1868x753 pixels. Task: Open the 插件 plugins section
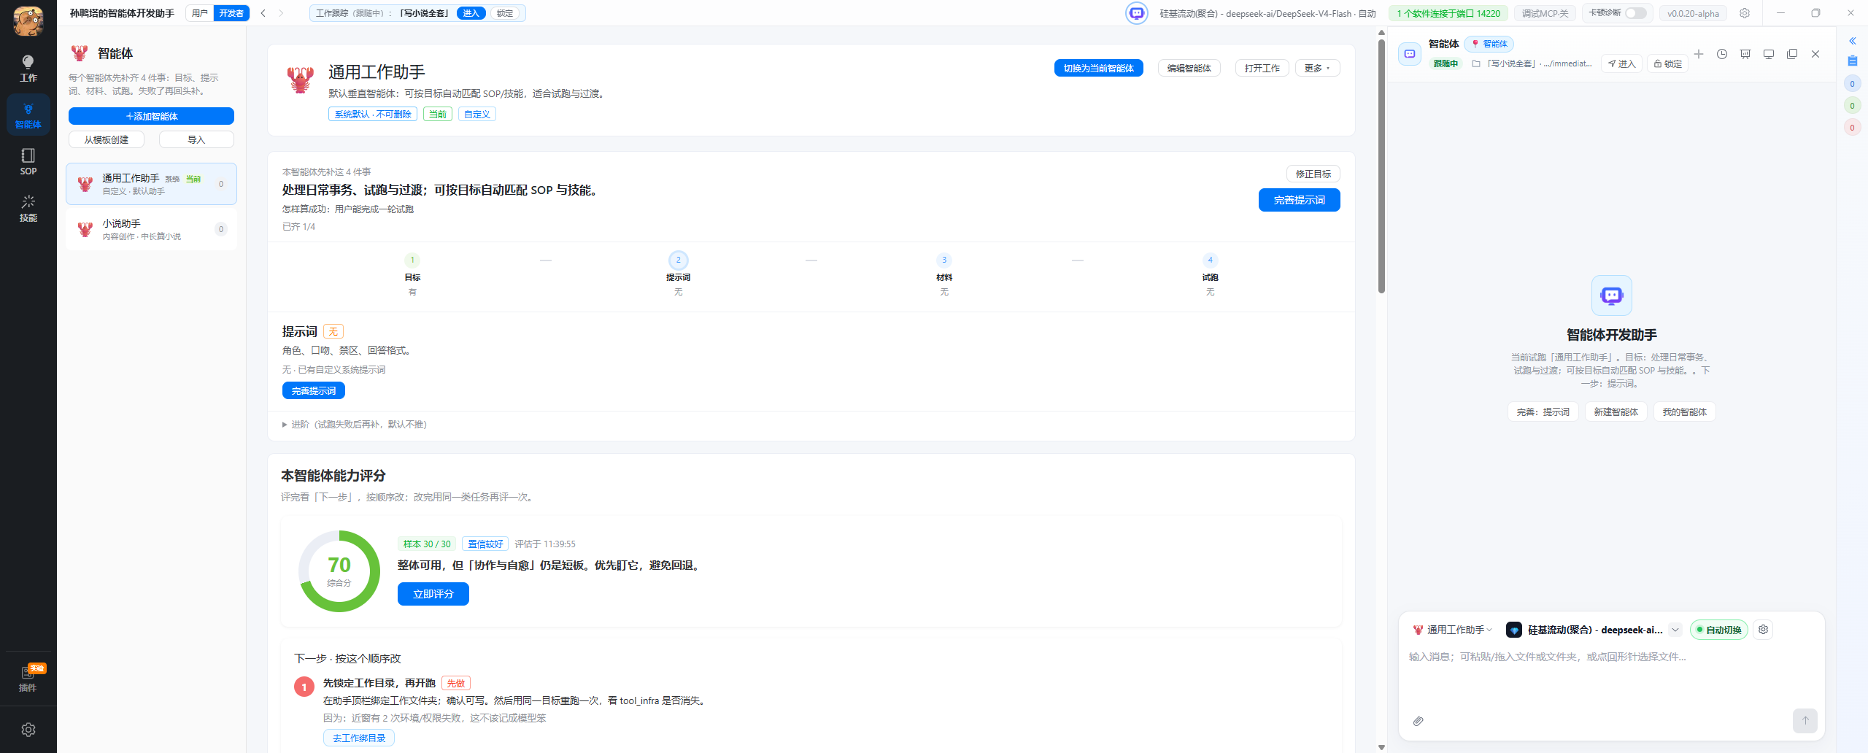click(28, 679)
